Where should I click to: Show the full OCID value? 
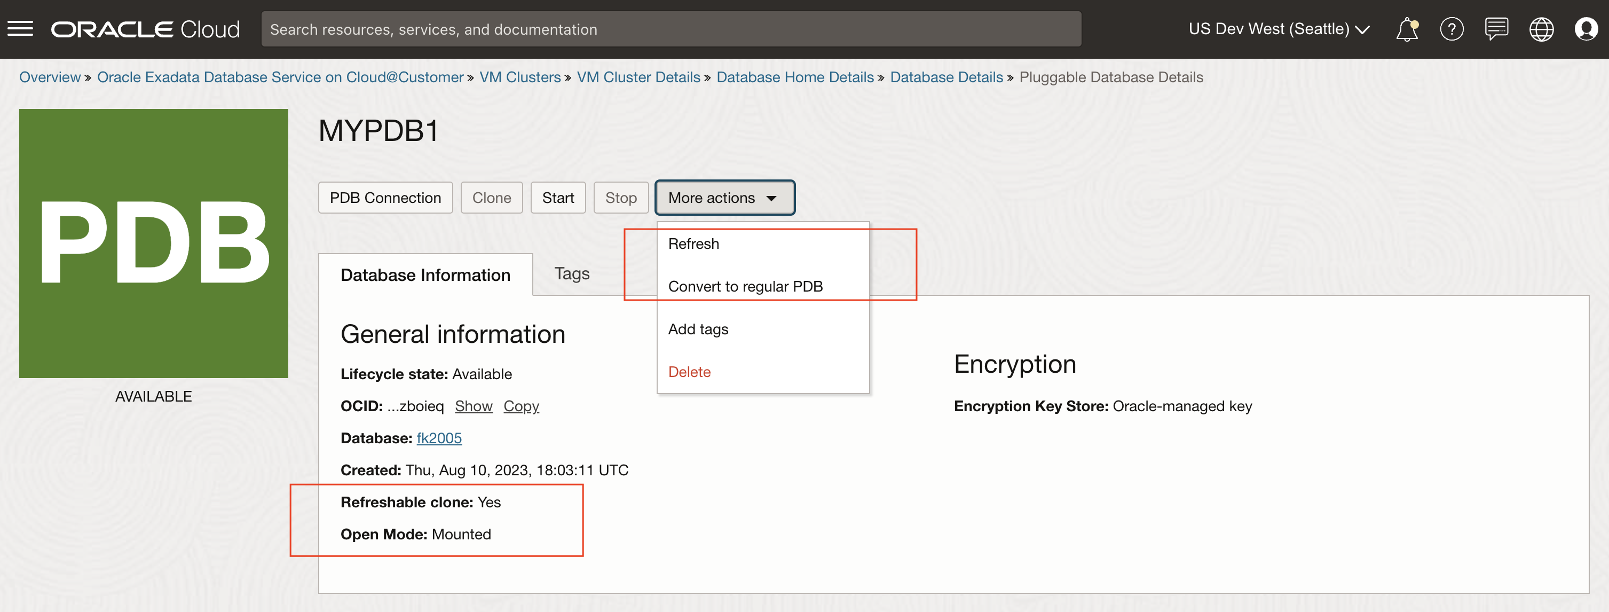point(474,406)
